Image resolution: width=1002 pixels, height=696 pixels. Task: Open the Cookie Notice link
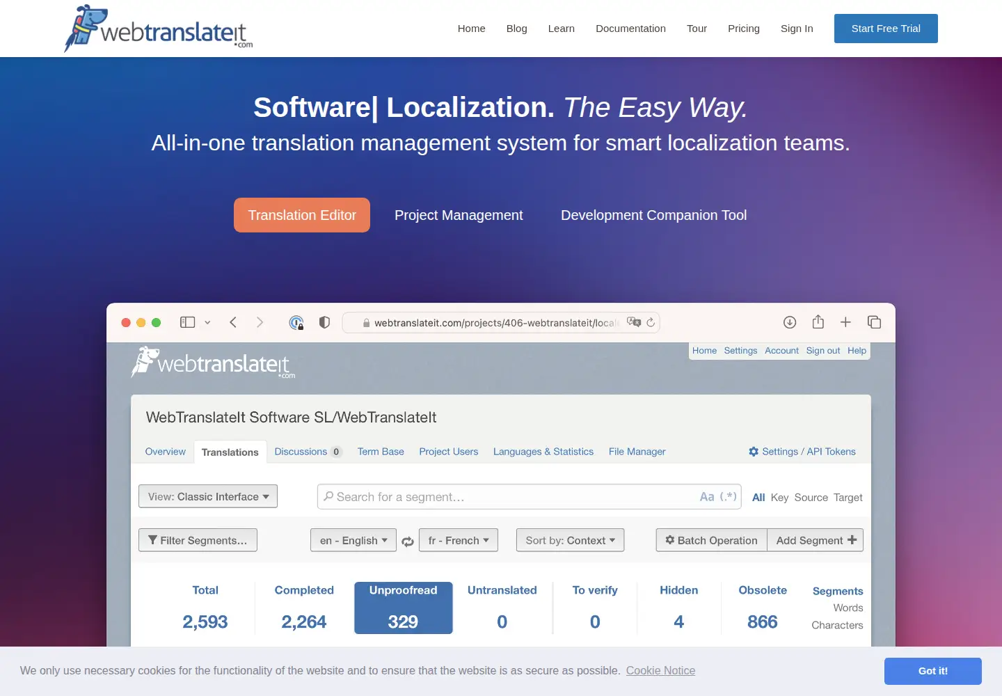[x=660, y=670]
